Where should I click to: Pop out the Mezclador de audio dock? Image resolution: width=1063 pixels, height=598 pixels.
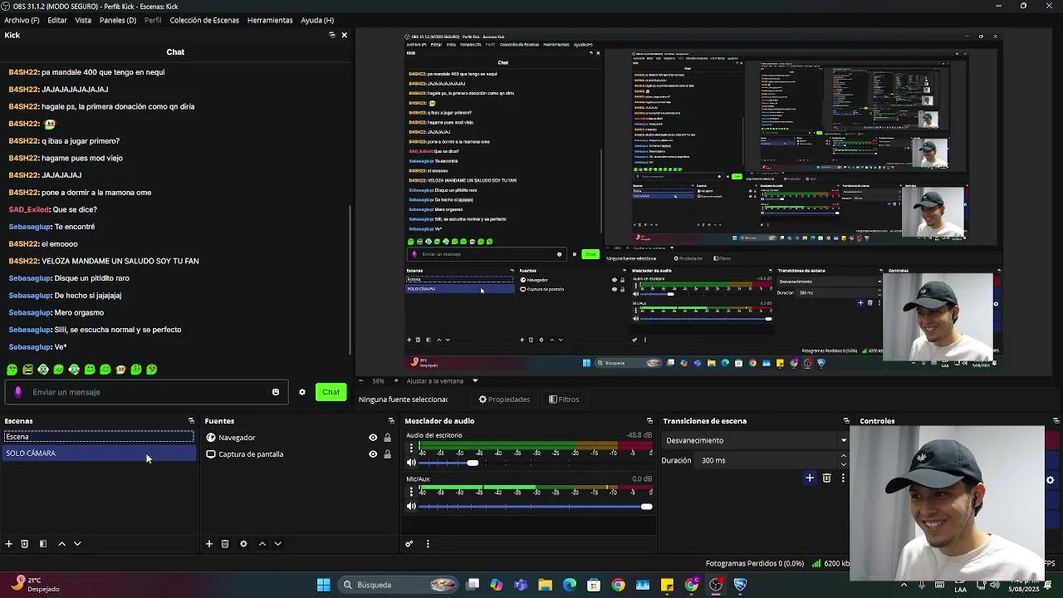click(x=649, y=421)
